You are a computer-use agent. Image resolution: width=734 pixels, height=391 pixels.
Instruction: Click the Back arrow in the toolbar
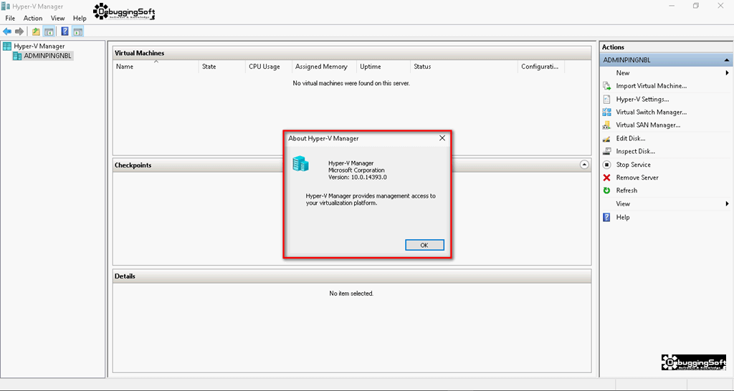(x=7, y=32)
